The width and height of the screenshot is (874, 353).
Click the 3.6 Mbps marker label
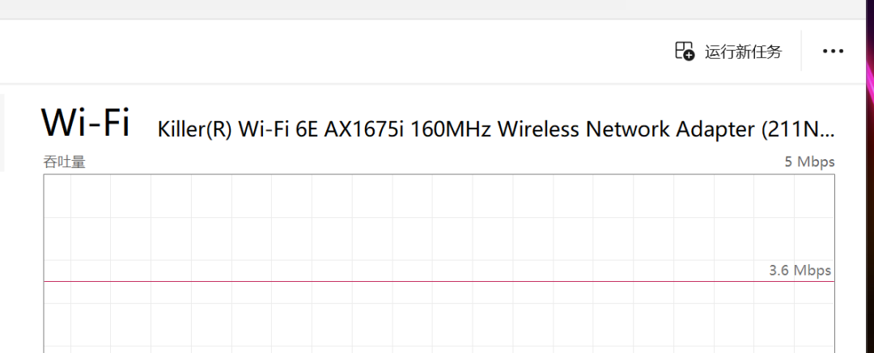click(x=800, y=271)
